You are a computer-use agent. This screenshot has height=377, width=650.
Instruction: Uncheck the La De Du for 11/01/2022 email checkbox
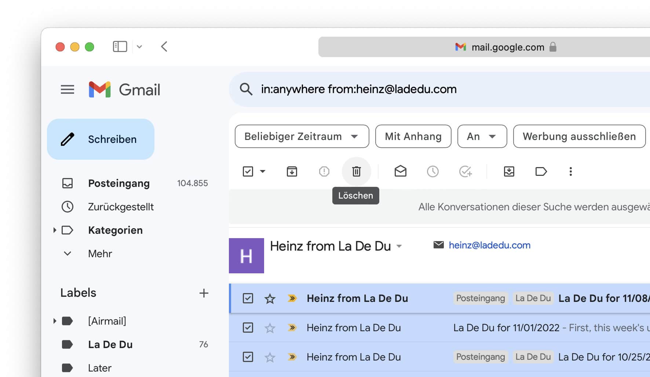click(x=248, y=328)
